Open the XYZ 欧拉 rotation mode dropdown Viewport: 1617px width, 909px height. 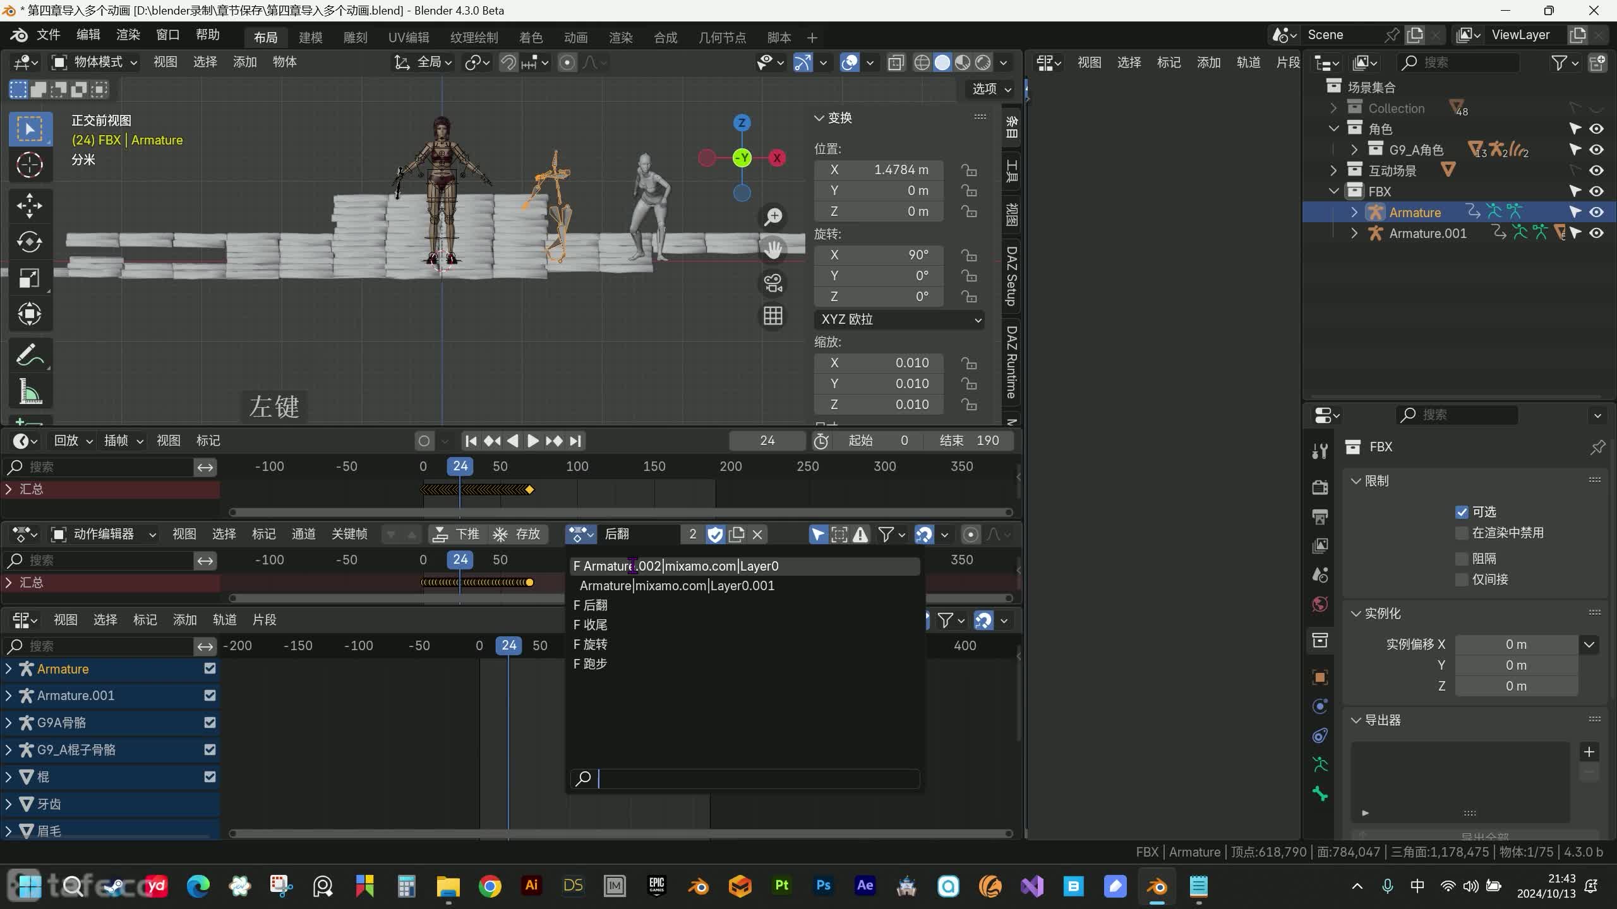pos(899,319)
